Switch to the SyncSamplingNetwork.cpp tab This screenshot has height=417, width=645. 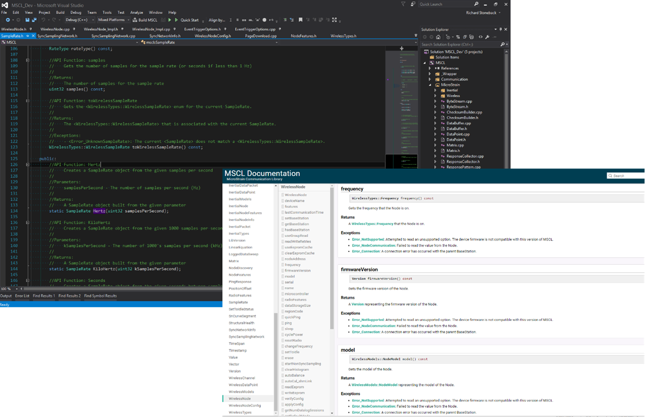pyautogui.click(x=113, y=36)
